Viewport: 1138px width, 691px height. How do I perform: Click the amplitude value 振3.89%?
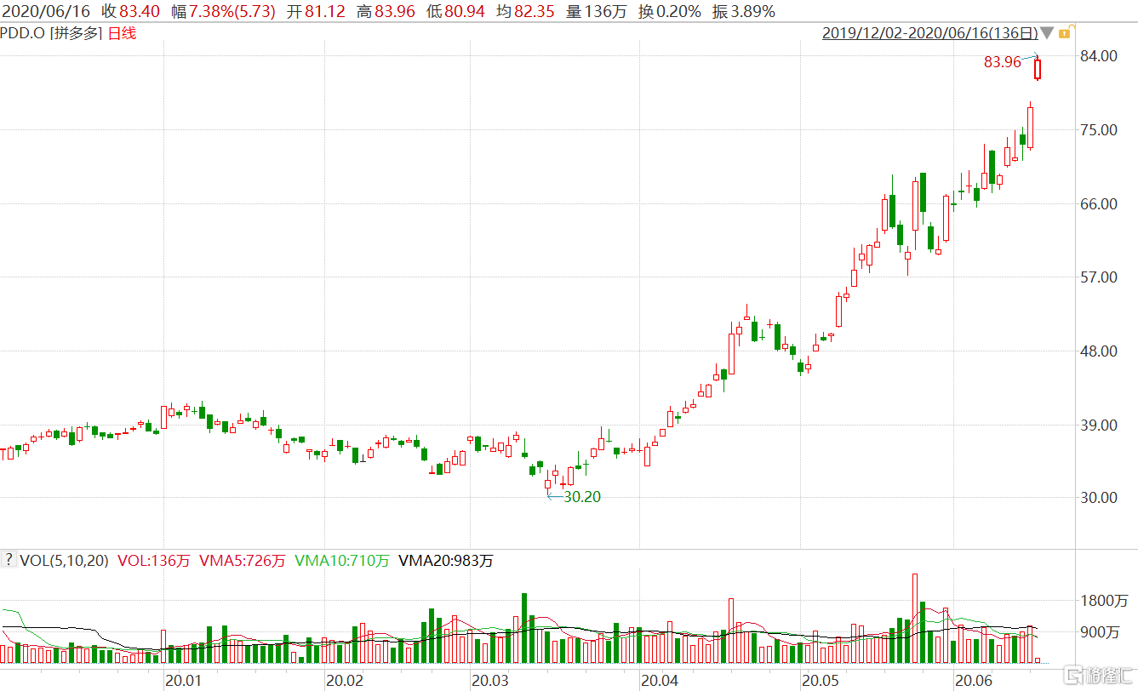point(743,11)
